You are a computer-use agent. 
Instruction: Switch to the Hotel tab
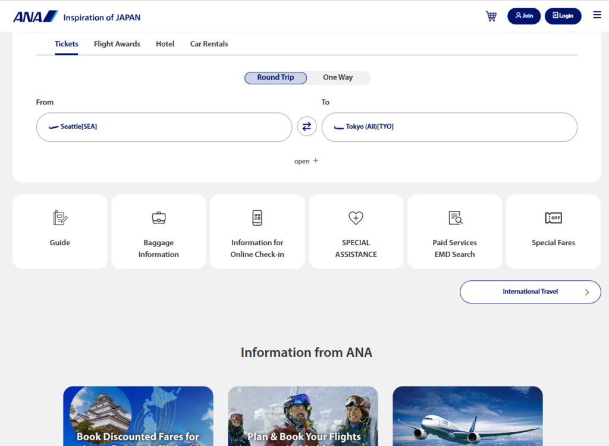pyautogui.click(x=165, y=44)
